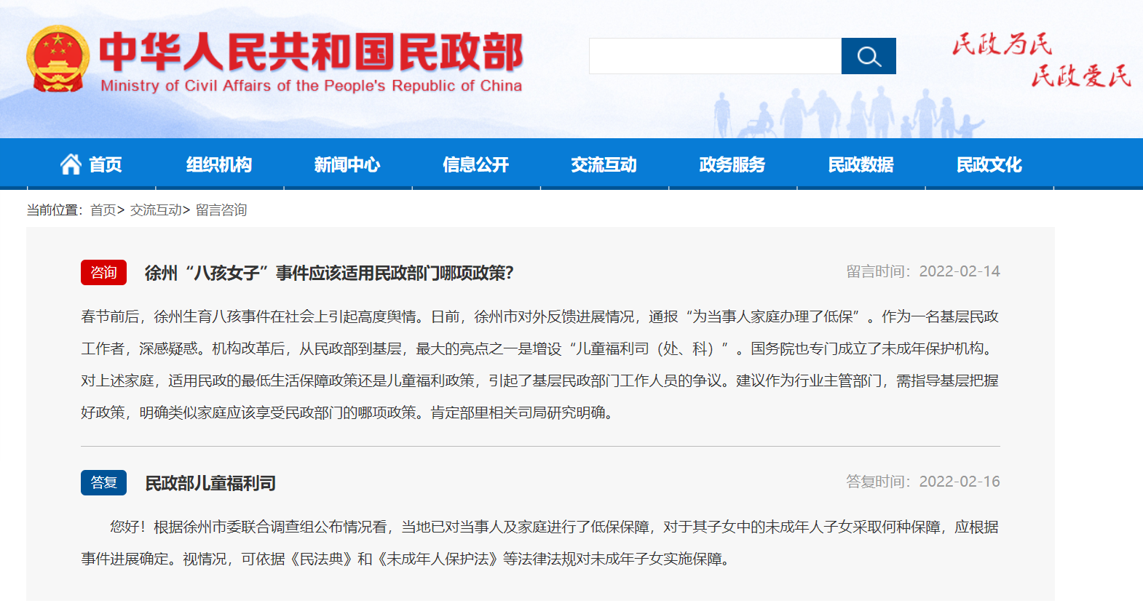Open the 民政数据 menu item

pyautogui.click(x=861, y=164)
